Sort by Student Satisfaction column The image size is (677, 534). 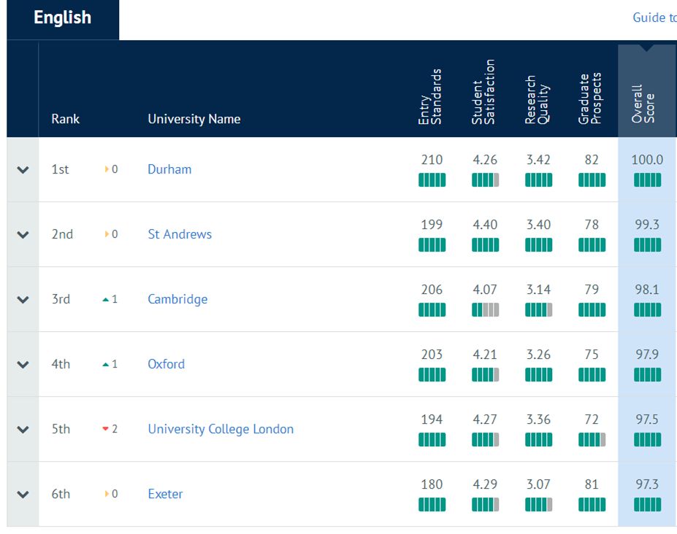[x=483, y=93]
